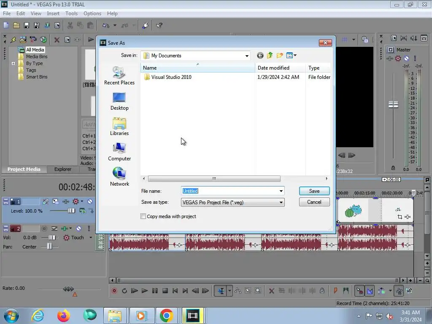Open the Help menu
This screenshot has width=432, height=324.
[x=112, y=13]
